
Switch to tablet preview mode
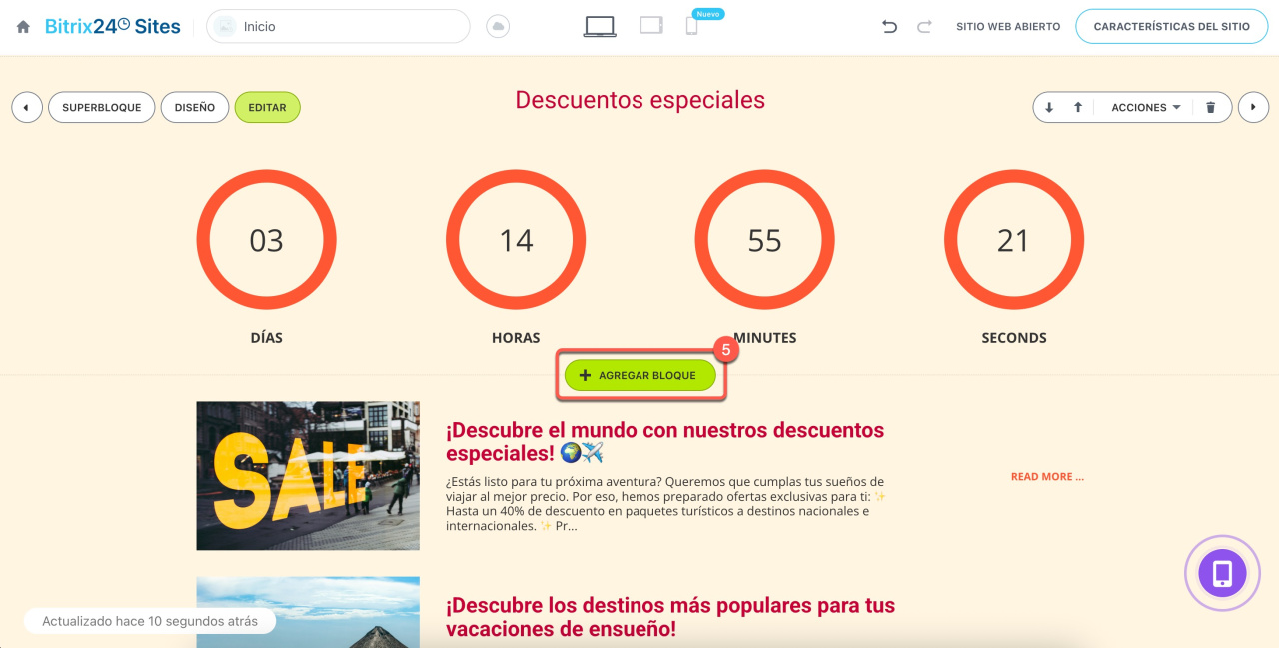tap(650, 25)
